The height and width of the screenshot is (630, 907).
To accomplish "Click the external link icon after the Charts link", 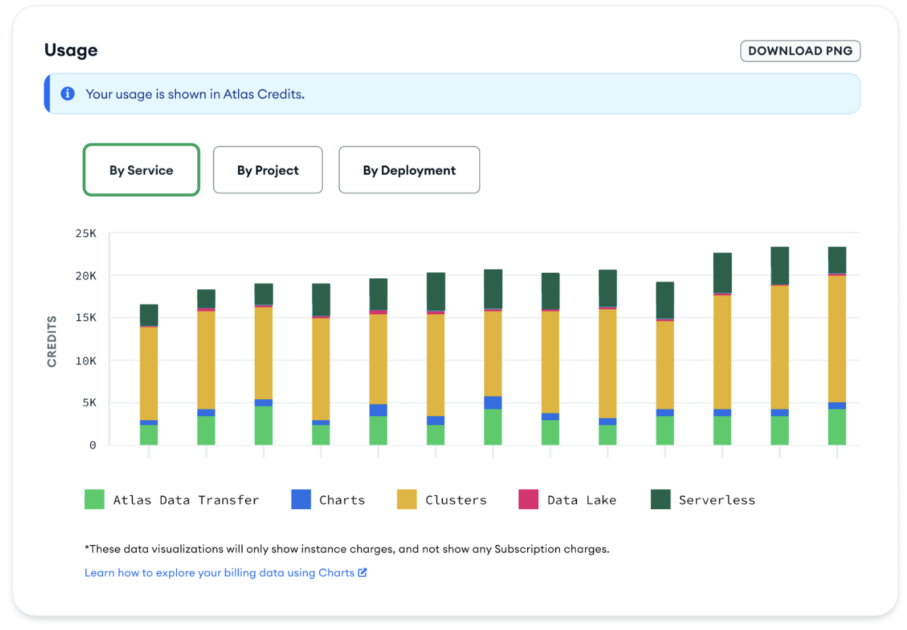I will [x=362, y=572].
